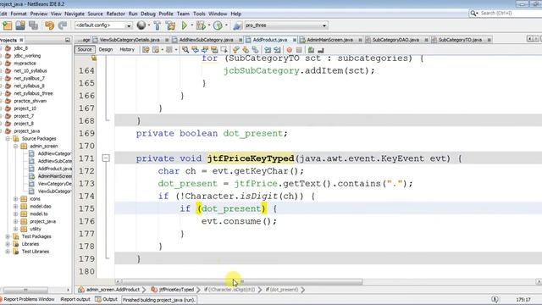
Task: Expand the icons package node
Action: point(15,199)
